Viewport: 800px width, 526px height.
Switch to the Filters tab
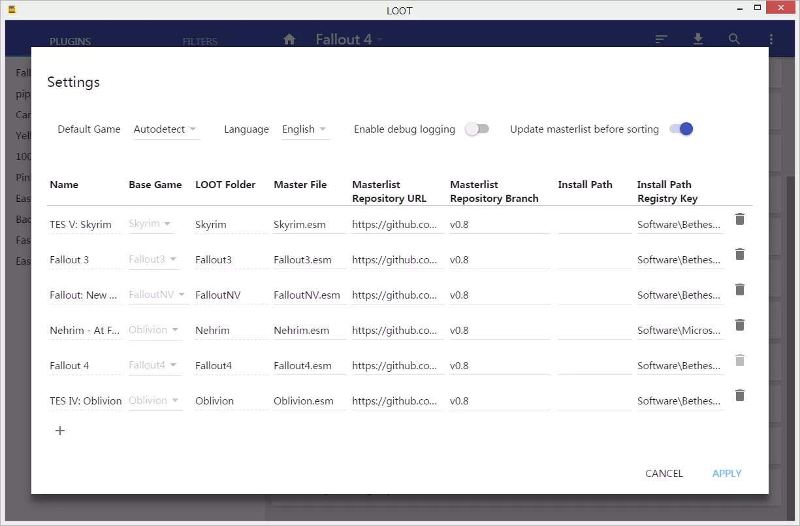[x=200, y=41]
